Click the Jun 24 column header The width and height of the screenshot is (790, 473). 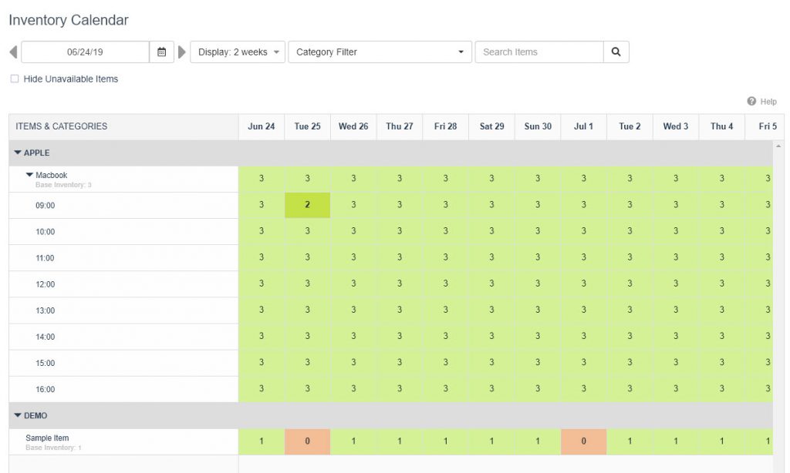tap(262, 126)
